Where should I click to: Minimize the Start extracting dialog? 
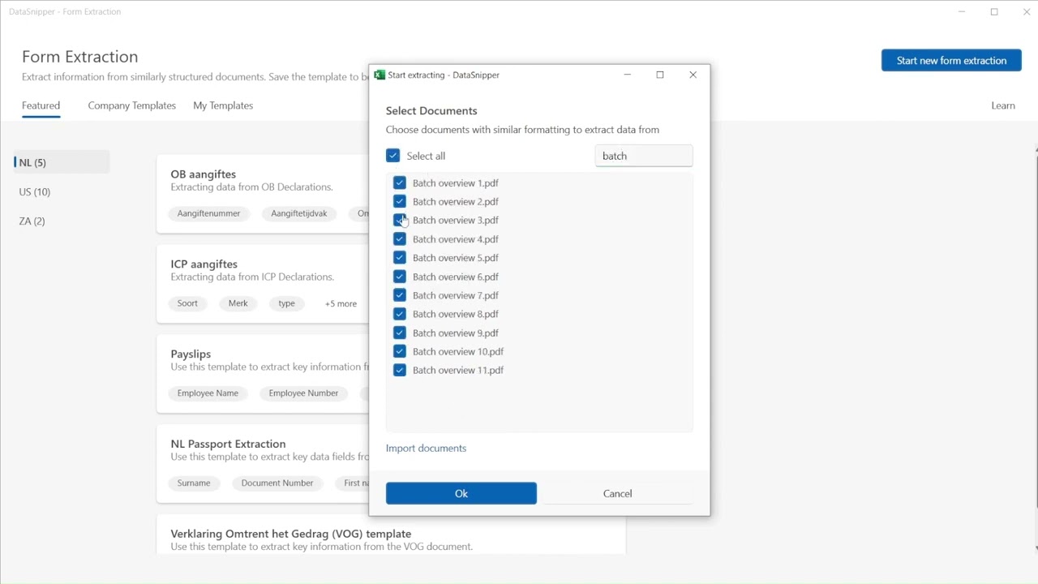point(628,75)
